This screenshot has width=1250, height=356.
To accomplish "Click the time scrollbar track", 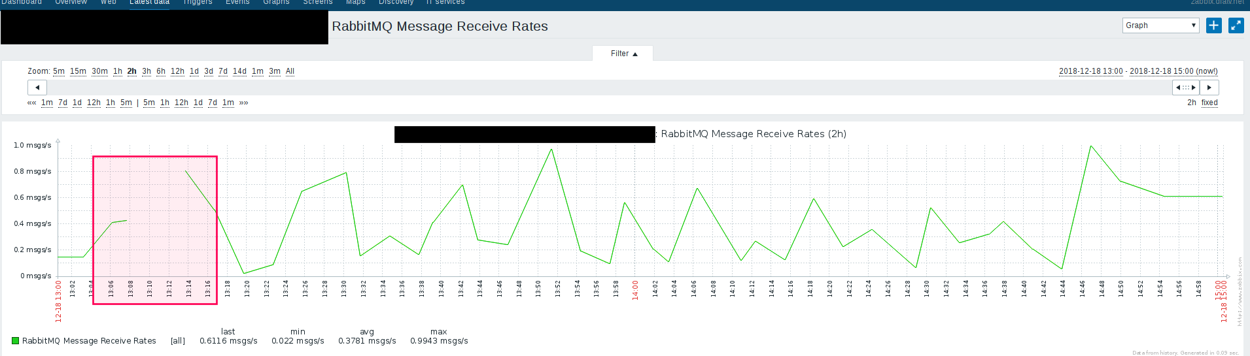I will tap(609, 88).
